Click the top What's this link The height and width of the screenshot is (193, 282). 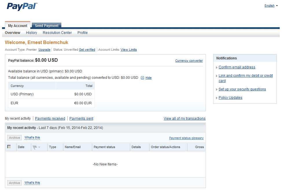coord(32,137)
